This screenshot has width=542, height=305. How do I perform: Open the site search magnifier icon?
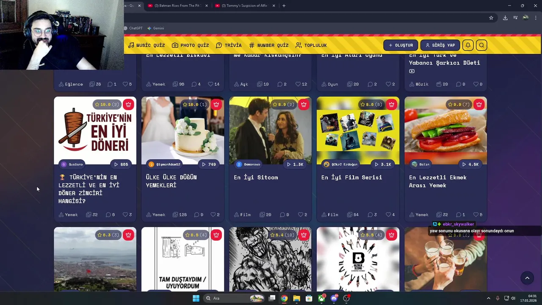[x=481, y=45]
